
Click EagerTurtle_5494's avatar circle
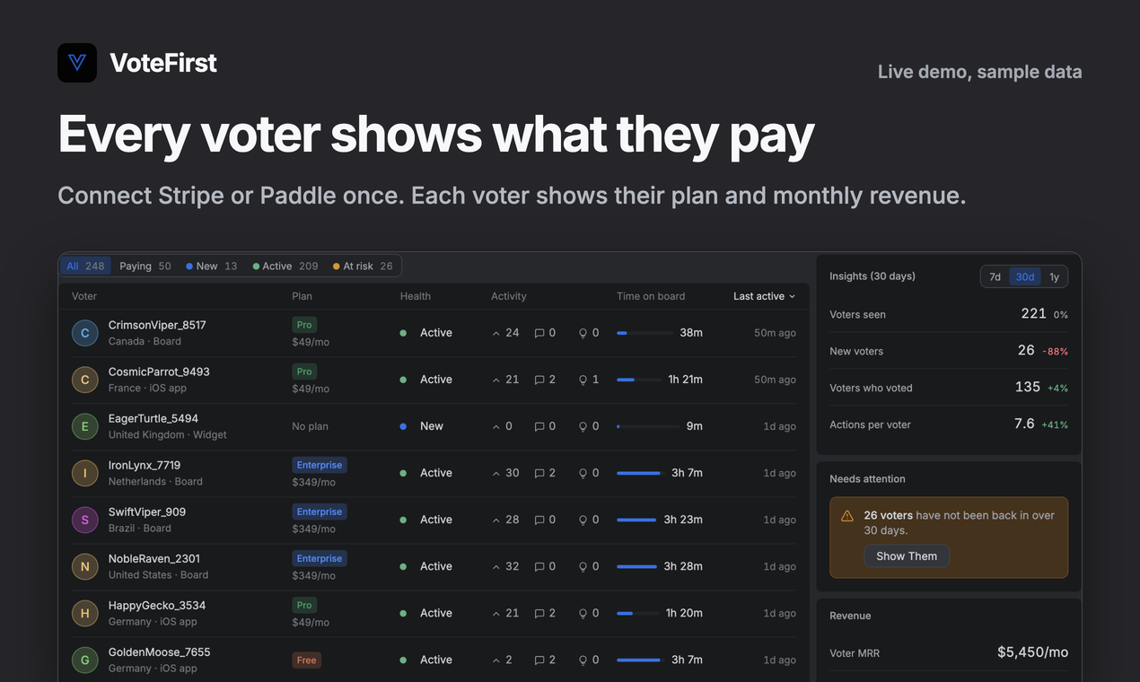point(85,426)
